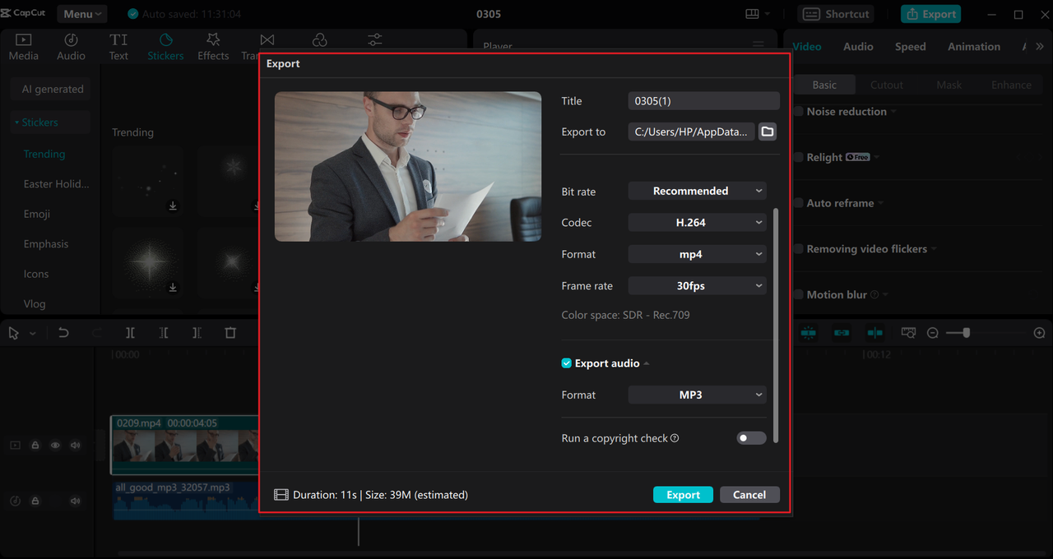Uncheck the Export audio checkbox
The width and height of the screenshot is (1053, 559).
click(x=566, y=363)
